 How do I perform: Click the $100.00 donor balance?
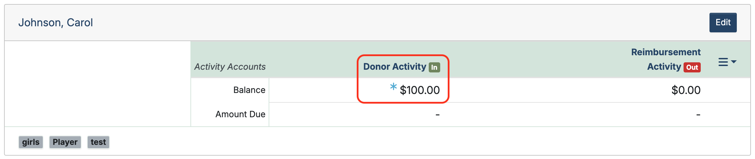(420, 90)
